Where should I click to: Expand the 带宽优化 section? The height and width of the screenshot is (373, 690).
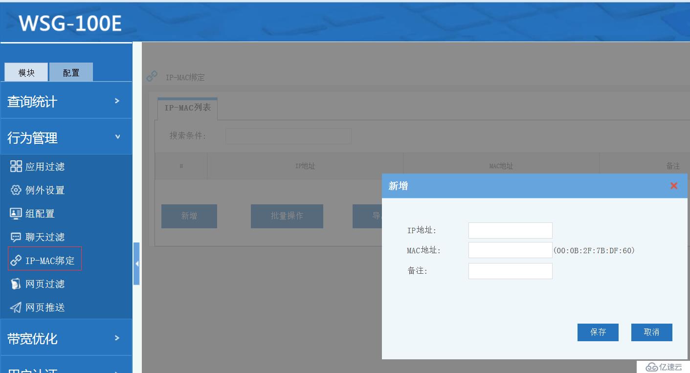click(66, 337)
